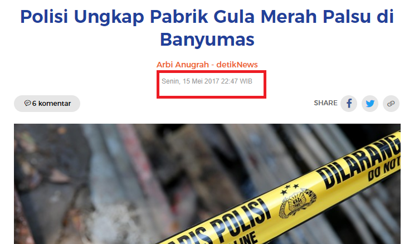Click the word "Banyumas" in the headline

(207, 40)
